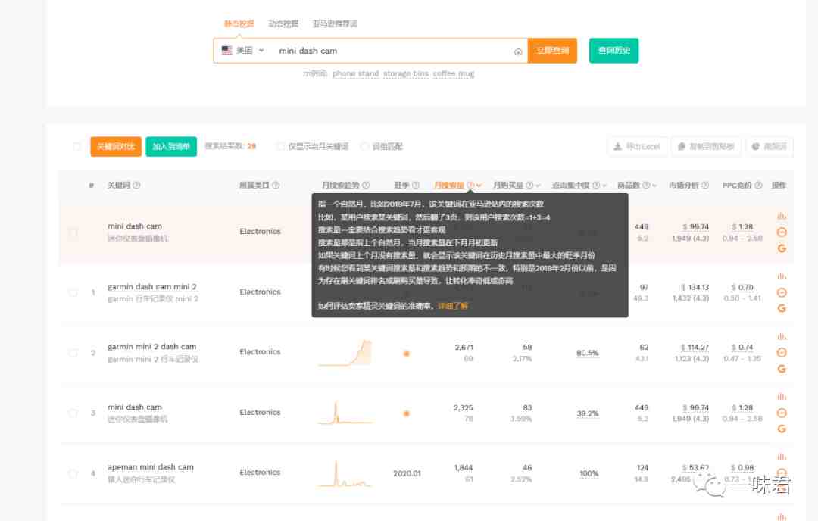Screen dimensions: 818x521
Task: Click the circle icon for garmin dash cam mini 2
Action: 782,292
